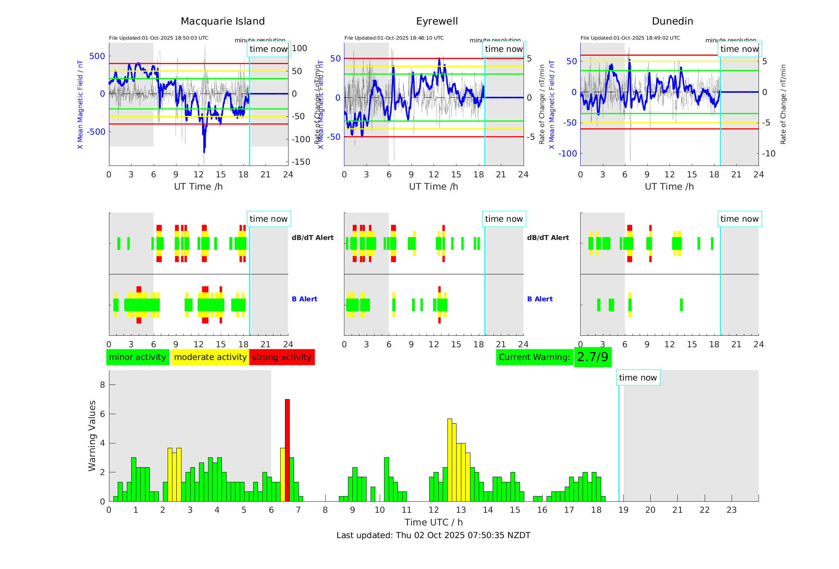Click the B Alert label beside Eyrewell panel
Screen dimensions: 839x569
coord(540,299)
